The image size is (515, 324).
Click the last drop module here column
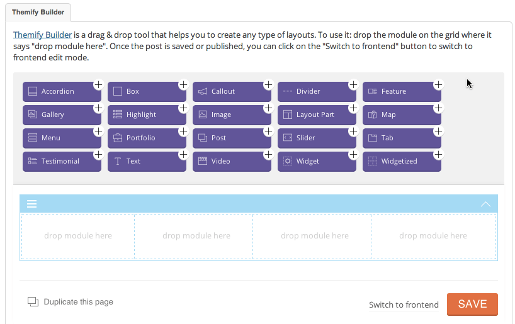433,236
